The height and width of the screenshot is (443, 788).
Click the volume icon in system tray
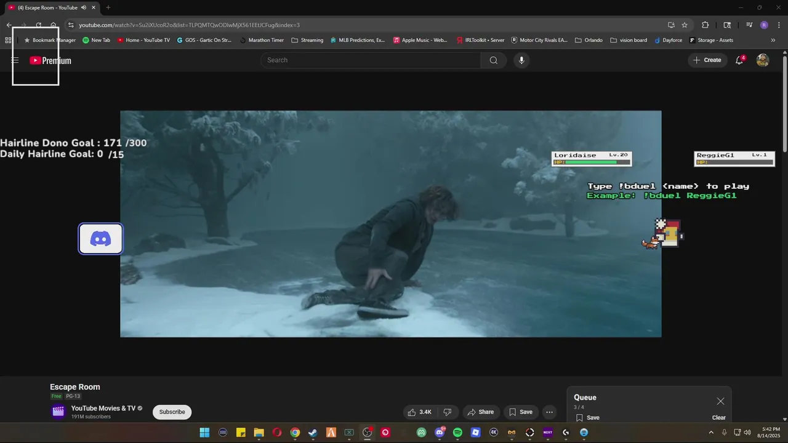tap(747, 433)
